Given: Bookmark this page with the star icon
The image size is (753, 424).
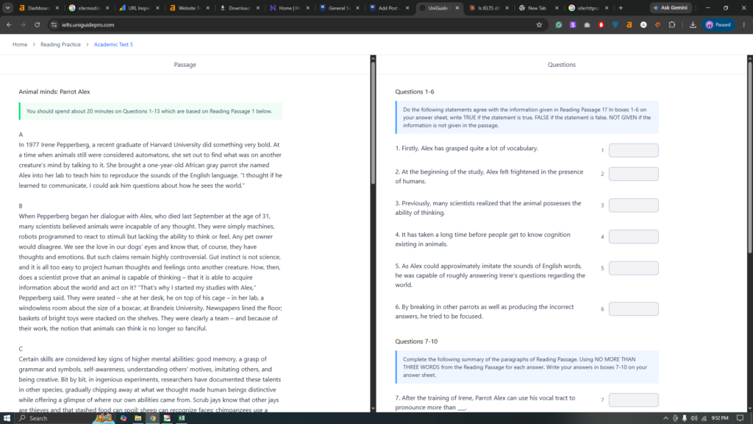Looking at the screenshot, I should click(539, 24).
